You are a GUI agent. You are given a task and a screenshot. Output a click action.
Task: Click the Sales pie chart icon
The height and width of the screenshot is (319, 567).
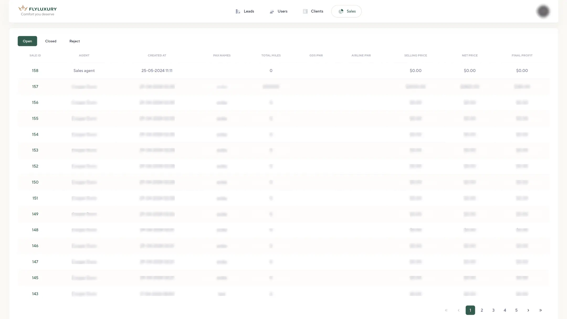click(x=341, y=11)
